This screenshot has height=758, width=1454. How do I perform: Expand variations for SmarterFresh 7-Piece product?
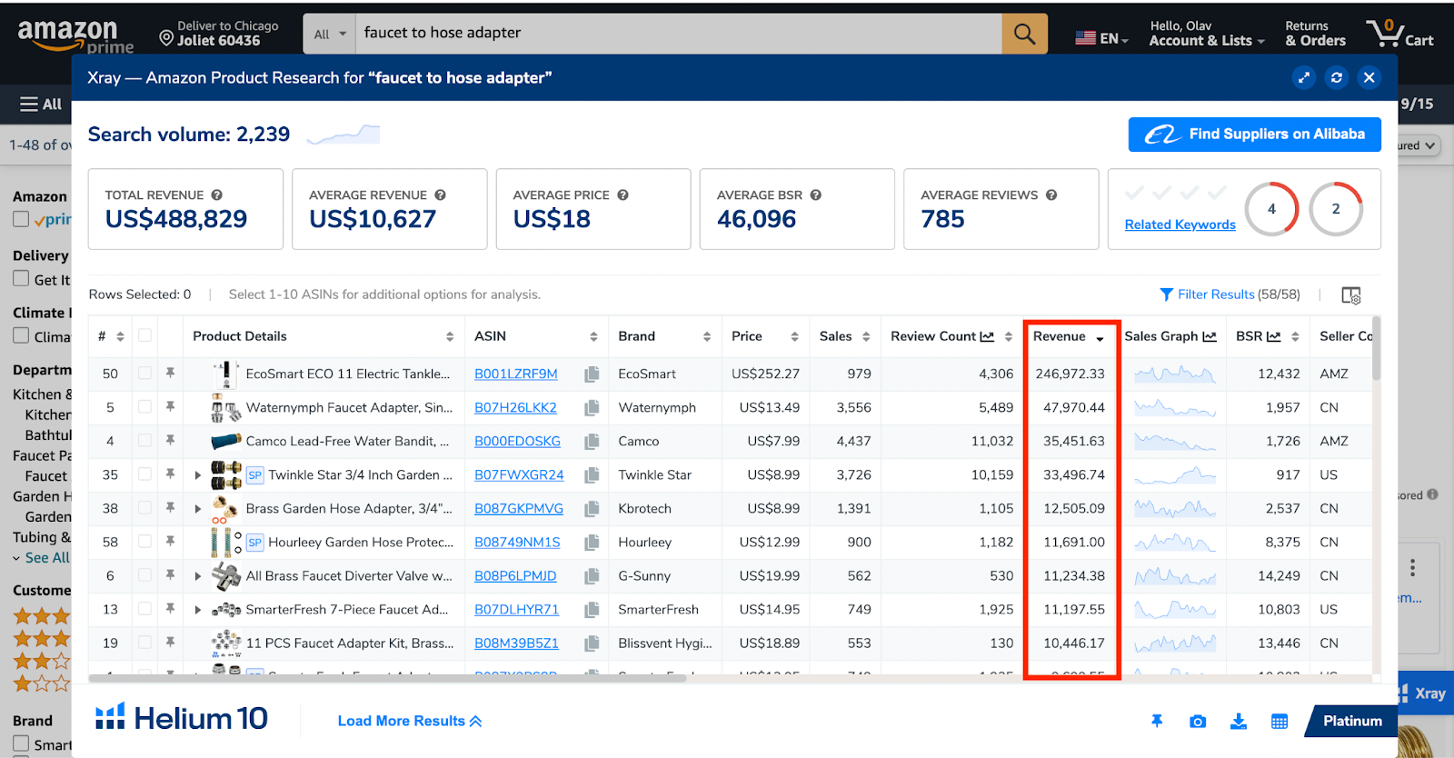click(198, 609)
